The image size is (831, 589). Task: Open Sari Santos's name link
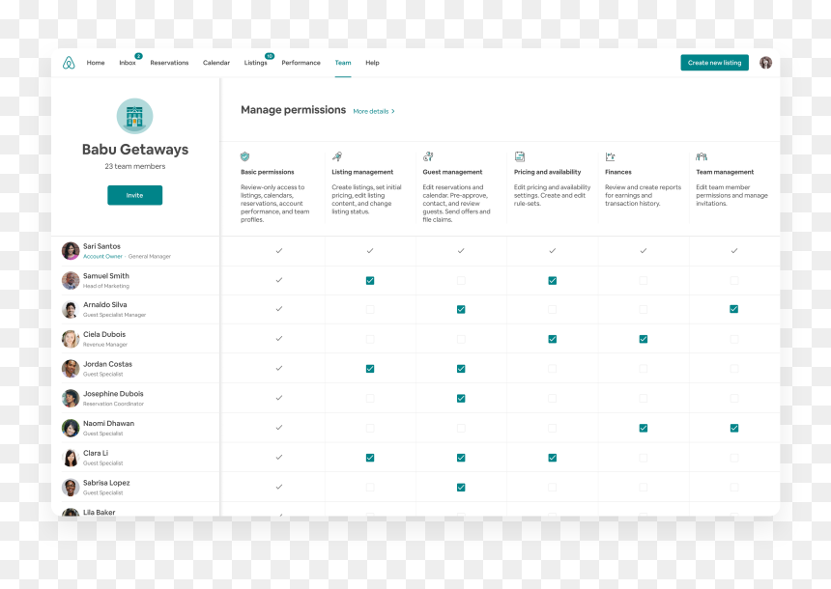pyautogui.click(x=101, y=246)
